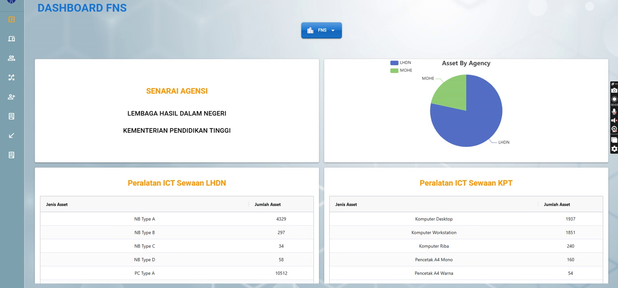Select LEMBAGA HASIL DALAM NEGERI agency
The width and height of the screenshot is (618, 288).
[x=177, y=114]
